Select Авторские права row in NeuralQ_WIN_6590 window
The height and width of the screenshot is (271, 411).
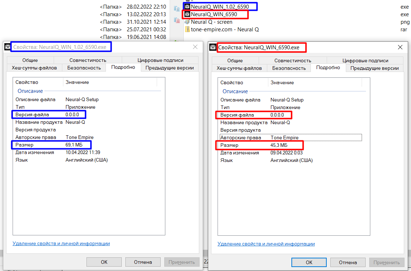291,137
